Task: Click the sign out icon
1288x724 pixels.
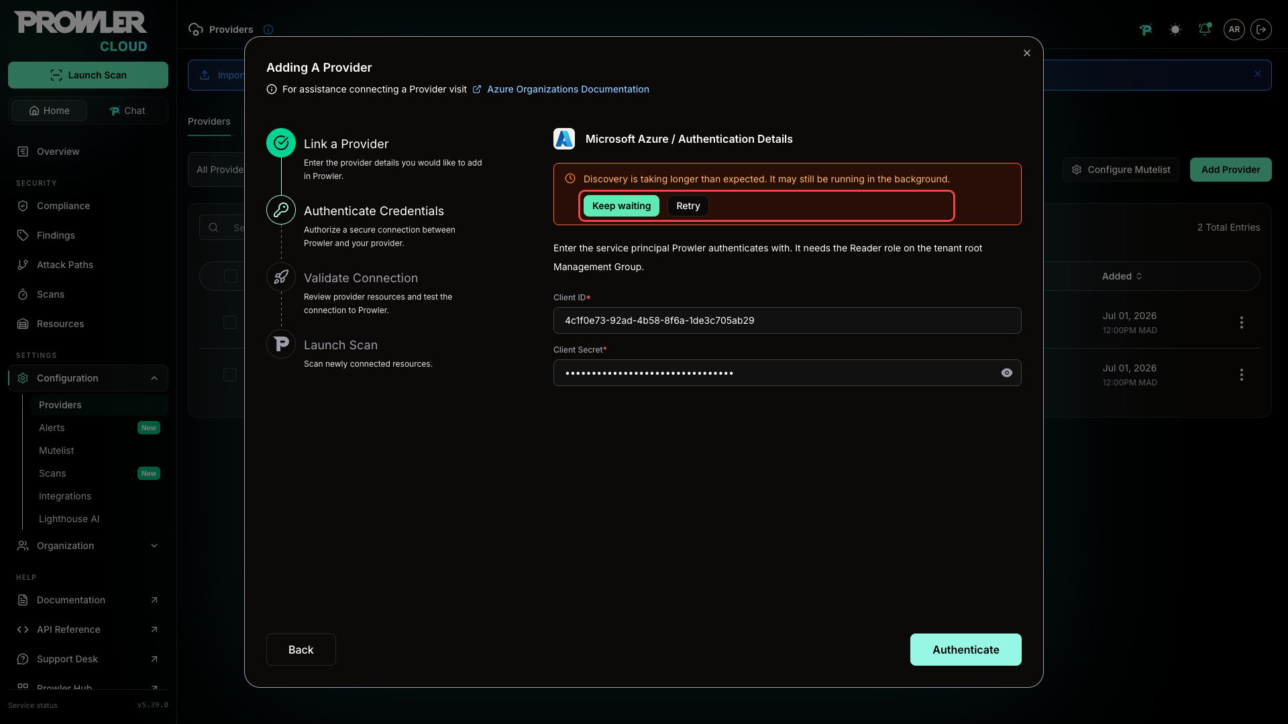Action: click(1261, 29)
